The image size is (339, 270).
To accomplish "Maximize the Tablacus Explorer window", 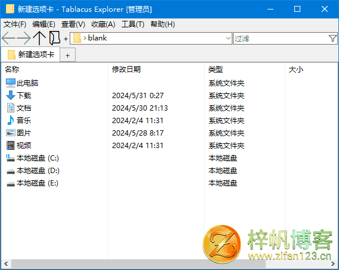I will click(297, 9).
